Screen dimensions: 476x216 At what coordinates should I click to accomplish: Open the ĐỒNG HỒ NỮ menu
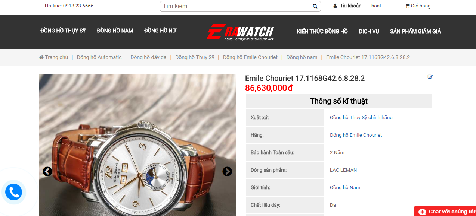[160, 31]
